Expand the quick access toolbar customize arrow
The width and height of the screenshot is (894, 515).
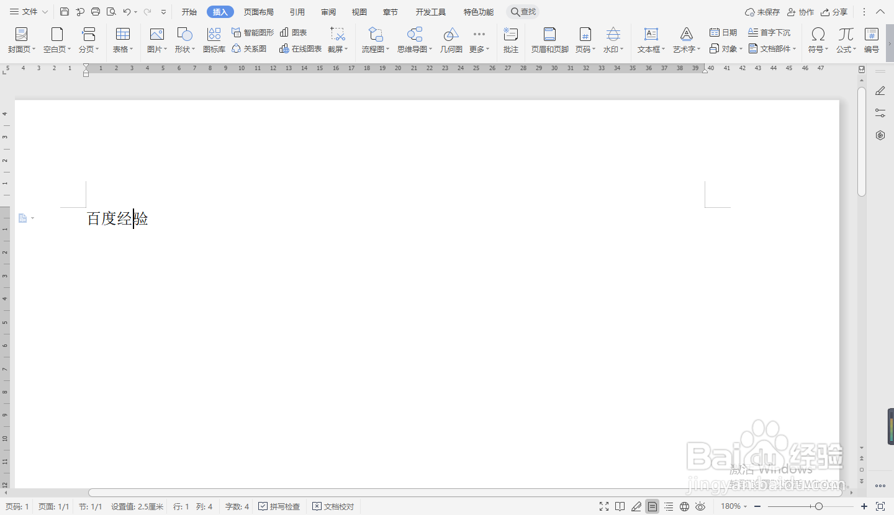pyautogui.click(x=163, y=12)
